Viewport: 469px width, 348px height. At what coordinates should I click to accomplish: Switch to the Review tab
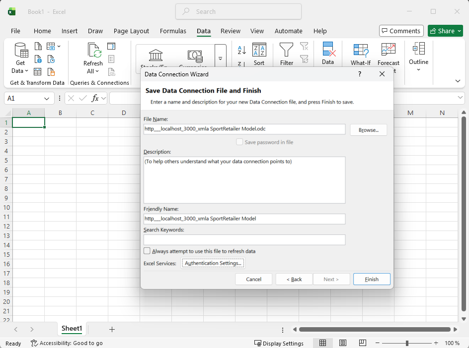point(231,31)
